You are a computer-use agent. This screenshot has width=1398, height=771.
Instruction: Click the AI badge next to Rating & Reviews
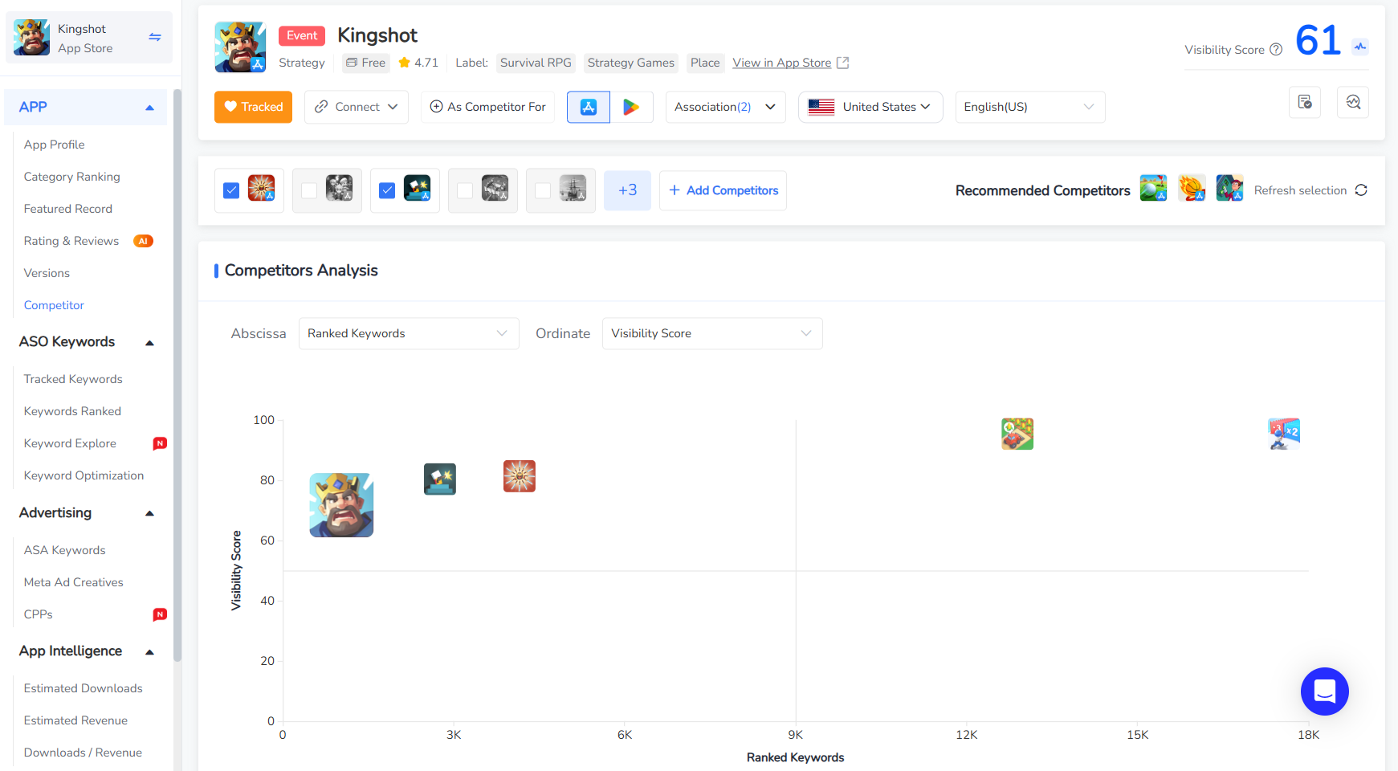click(144, 241)
